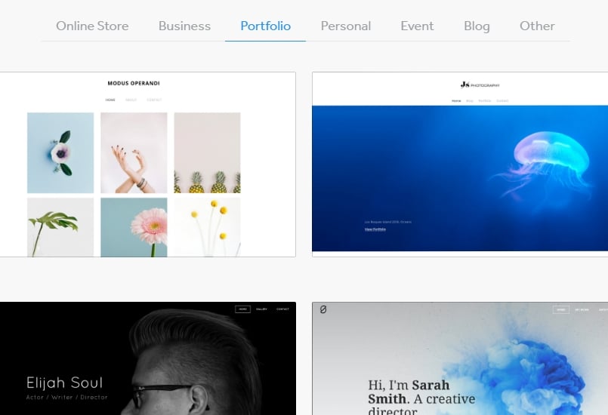Click the crossed hands photo
This screenshot has height=415, width=608.
134,152
